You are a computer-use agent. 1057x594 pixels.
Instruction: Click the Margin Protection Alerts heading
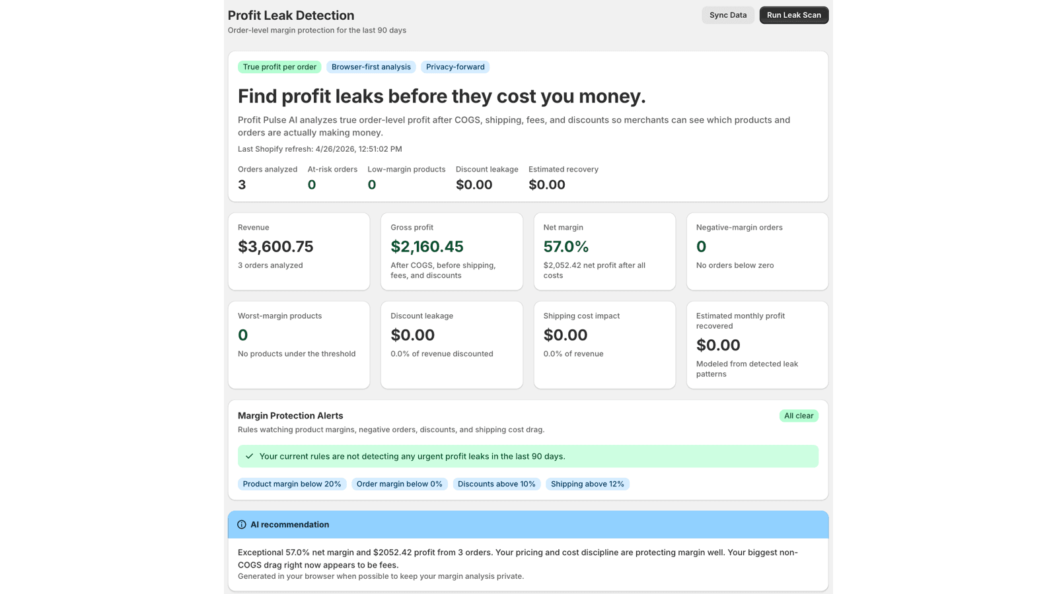click(291, 416)
